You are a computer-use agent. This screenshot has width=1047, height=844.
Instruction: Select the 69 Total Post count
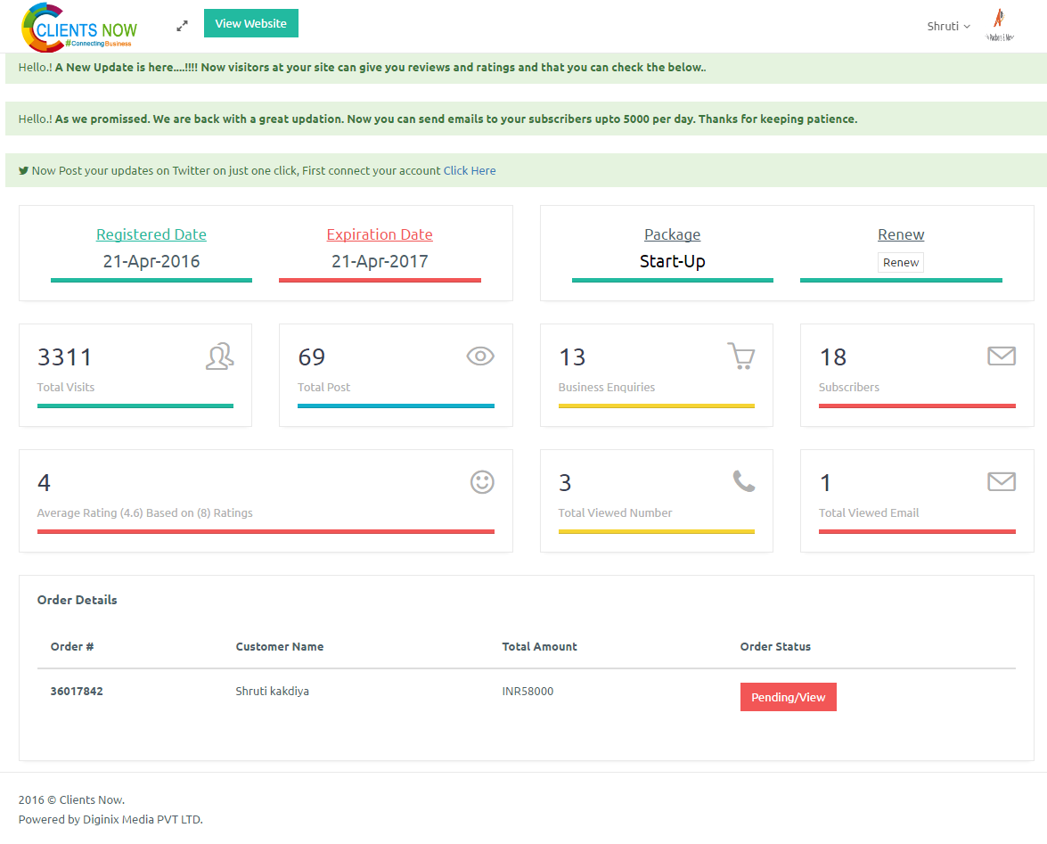[x=312, y=357]
